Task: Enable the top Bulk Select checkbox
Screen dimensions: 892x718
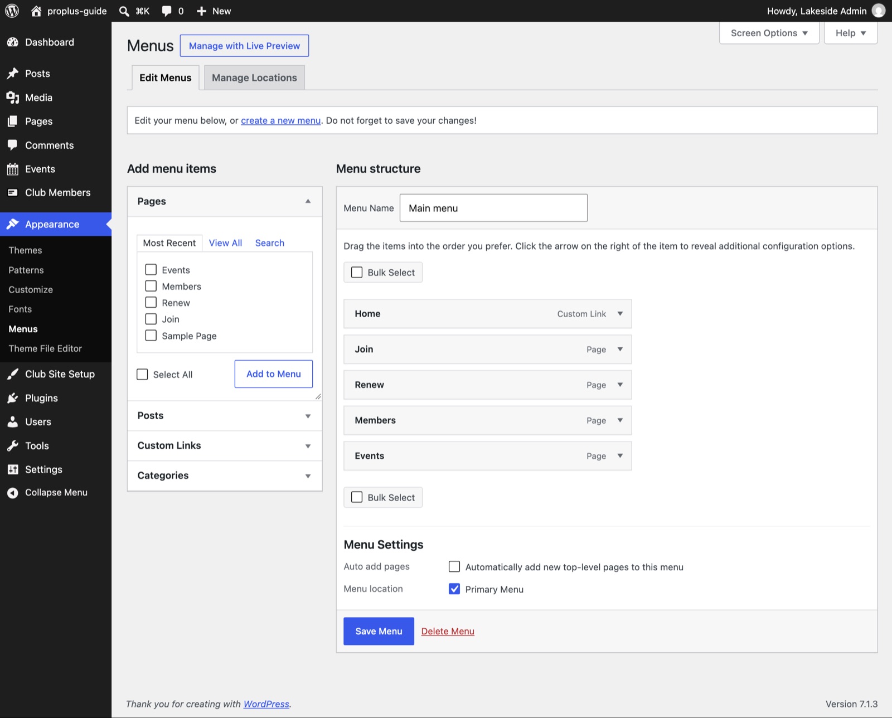Action: pyautogui.click(x=357, y=273)
